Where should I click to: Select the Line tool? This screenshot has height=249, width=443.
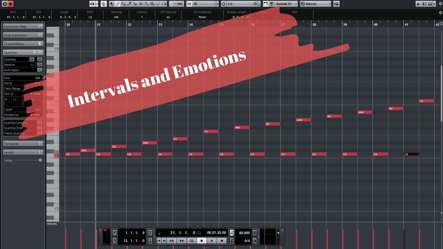click(158, 4)
